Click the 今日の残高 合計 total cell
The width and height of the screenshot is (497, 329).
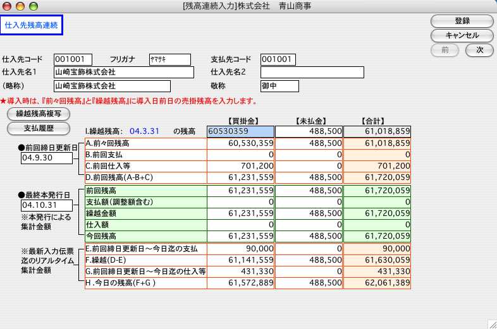pyautogui.click(x=377, y=282)
